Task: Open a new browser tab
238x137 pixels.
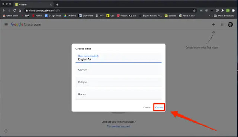Action: tap(57, 4)
